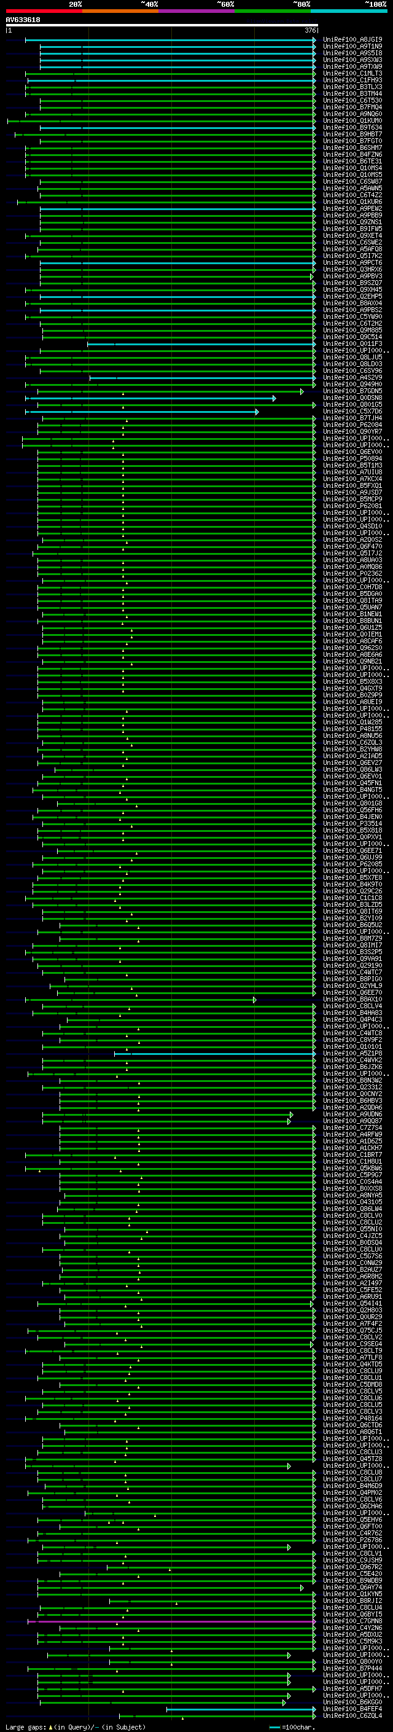Click the query name AV633618
The width and height of the screenshot is (393, 1732).
tap(23, 20)
